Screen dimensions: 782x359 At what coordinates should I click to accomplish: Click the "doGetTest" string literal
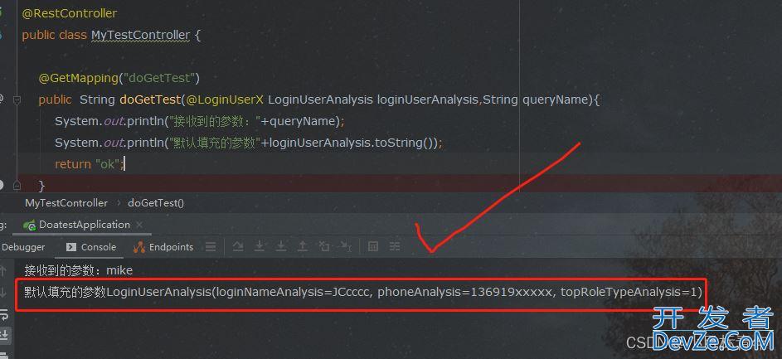click(158, 78)
